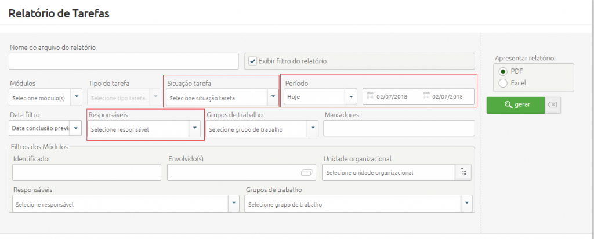Viewport: 594px width, 239px height.
Task: Select the PDF report format
Action: (x=502, y=71)
